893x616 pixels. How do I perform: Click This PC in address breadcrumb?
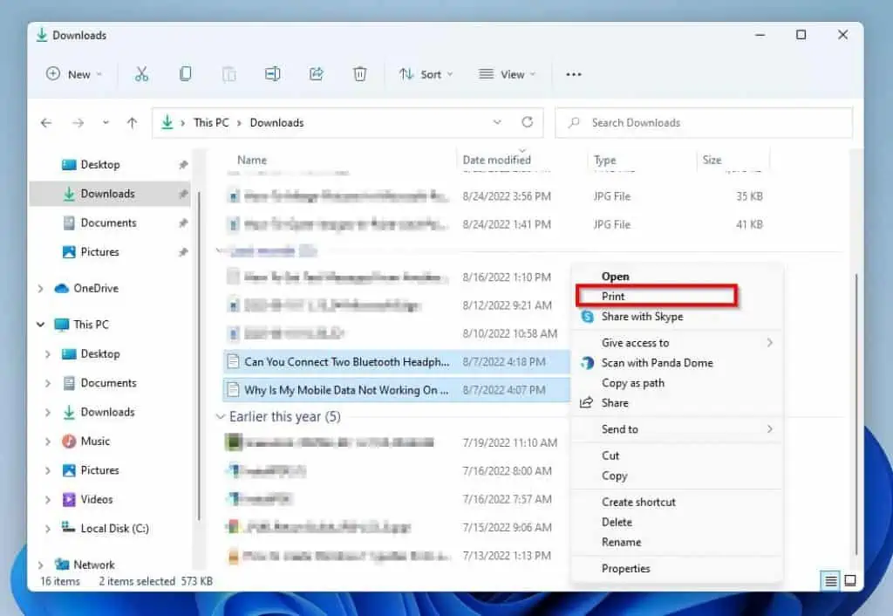pyautogui.click(x=211, y=122)
